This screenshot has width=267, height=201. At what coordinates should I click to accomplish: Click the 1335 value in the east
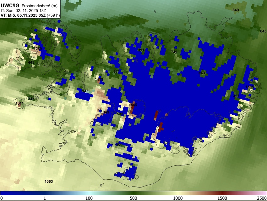pyautogui.click(x=249, y=87)
